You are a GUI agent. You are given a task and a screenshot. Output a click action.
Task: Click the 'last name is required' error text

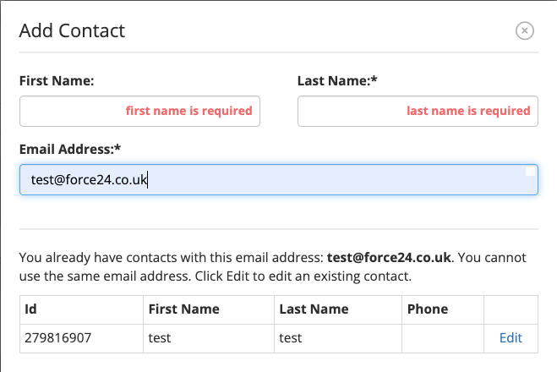pos(468,111)
